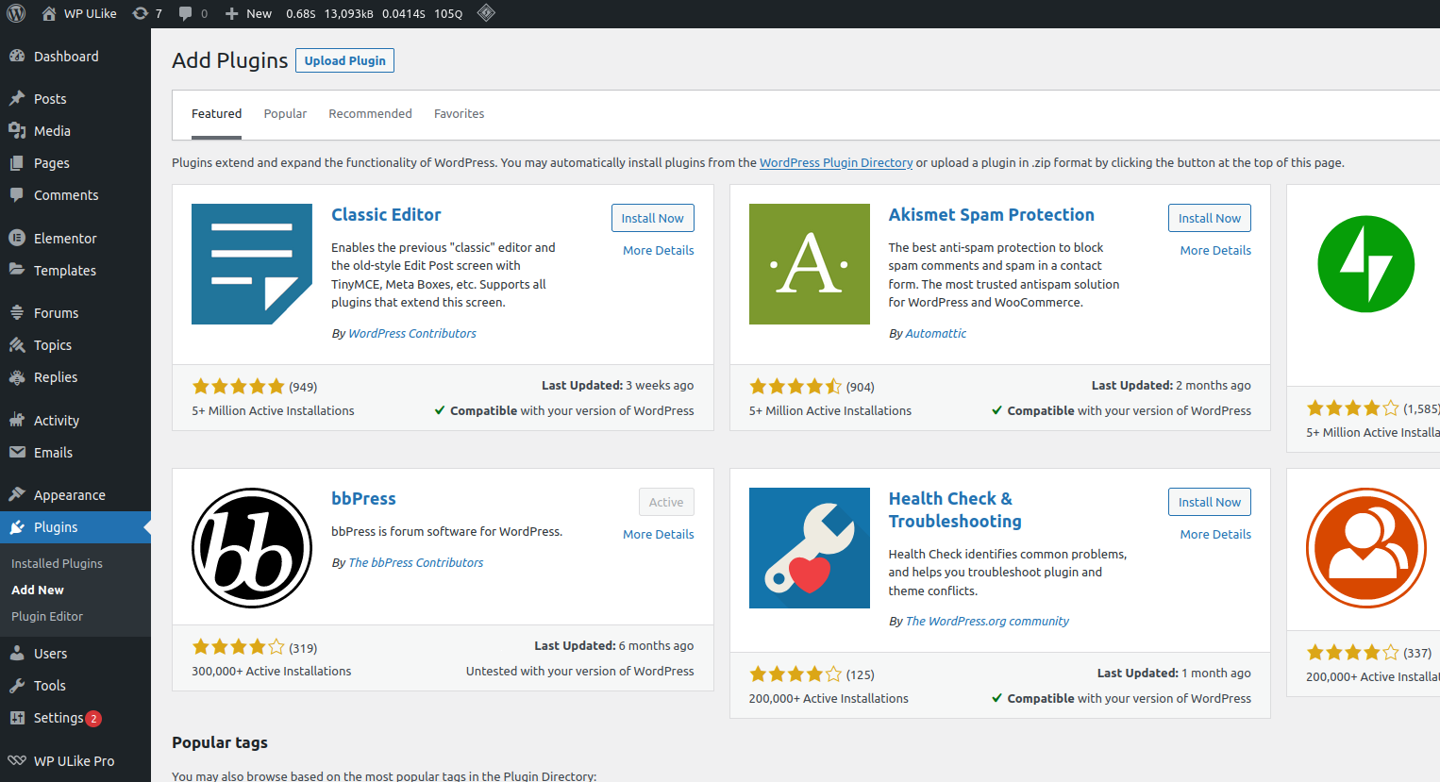Click the Active button for bbPress

(x=666, y=502)
